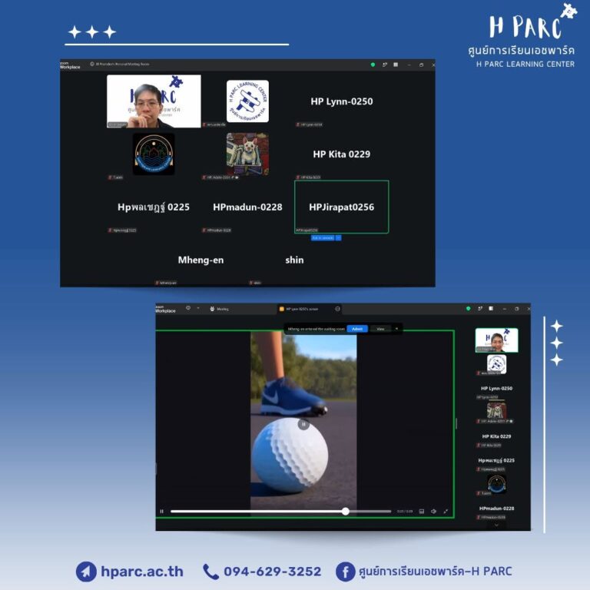Viewport: 590px width, 590px height.
Task: Select the Meeting tab in lower Zoom window
Action: [220, 309]
